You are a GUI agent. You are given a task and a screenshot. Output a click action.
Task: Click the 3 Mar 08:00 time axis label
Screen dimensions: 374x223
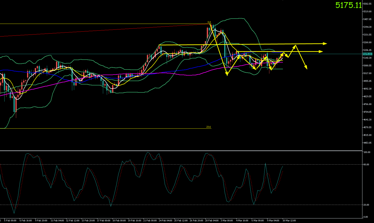click(x=227, y=221)
